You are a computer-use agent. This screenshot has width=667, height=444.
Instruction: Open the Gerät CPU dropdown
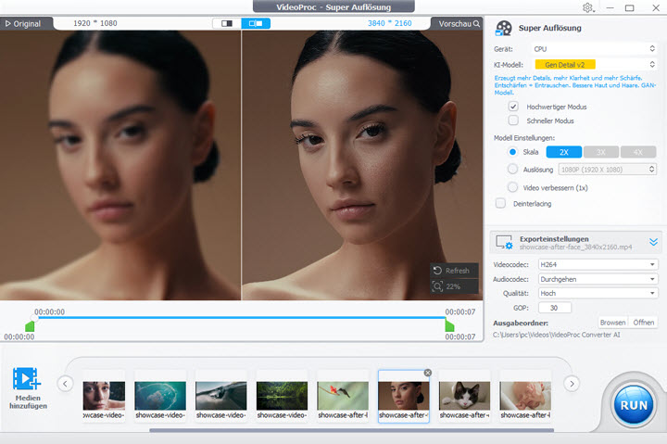pos(594,49)
